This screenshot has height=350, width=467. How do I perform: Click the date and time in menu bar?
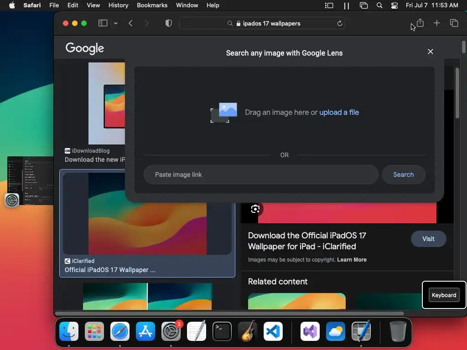(432, 5)
